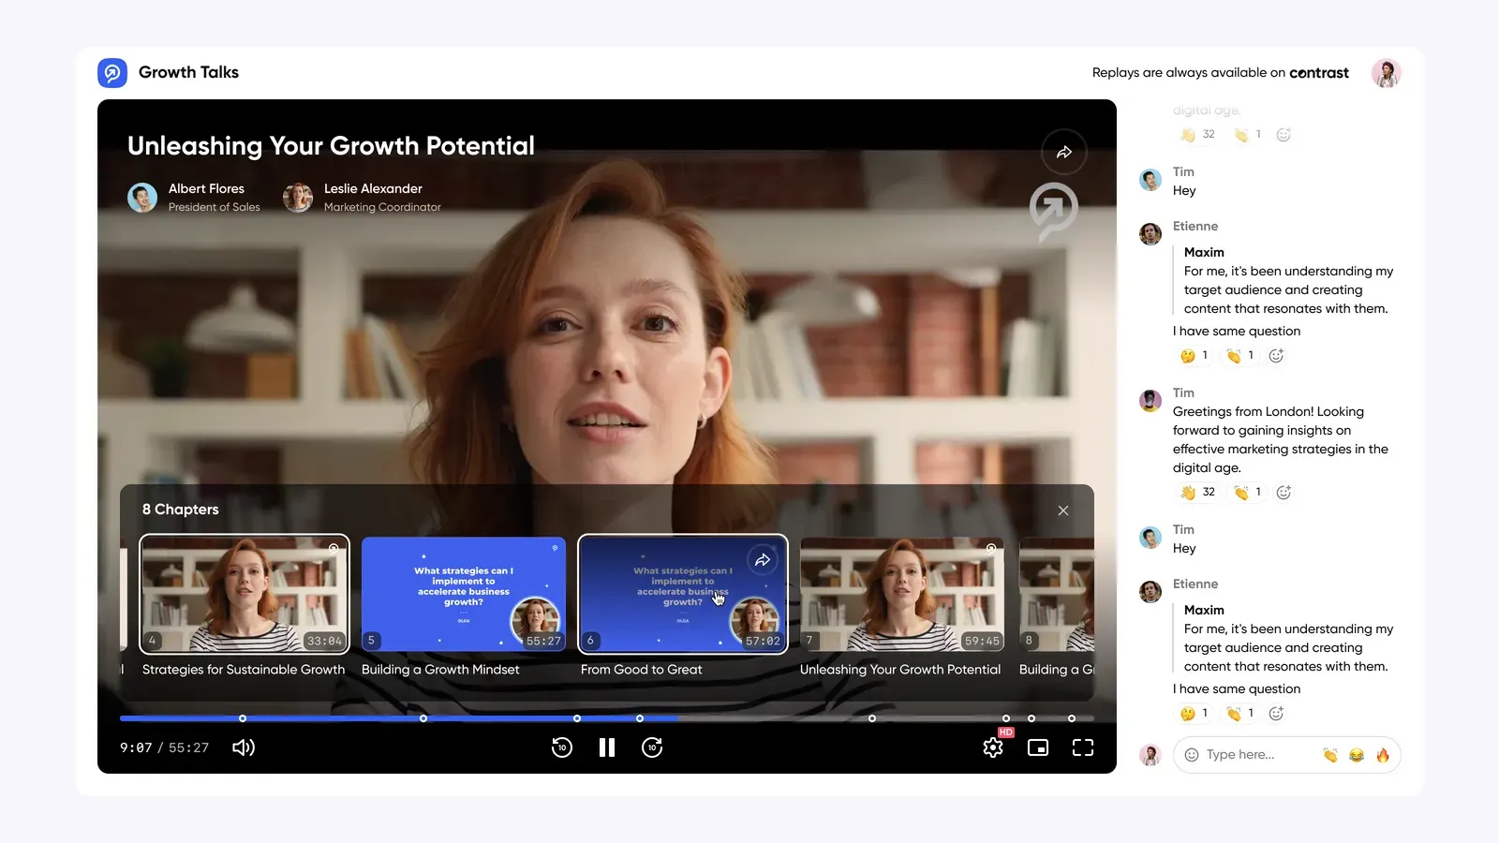
Task: Pause the video playback
Action: (606, 747)
